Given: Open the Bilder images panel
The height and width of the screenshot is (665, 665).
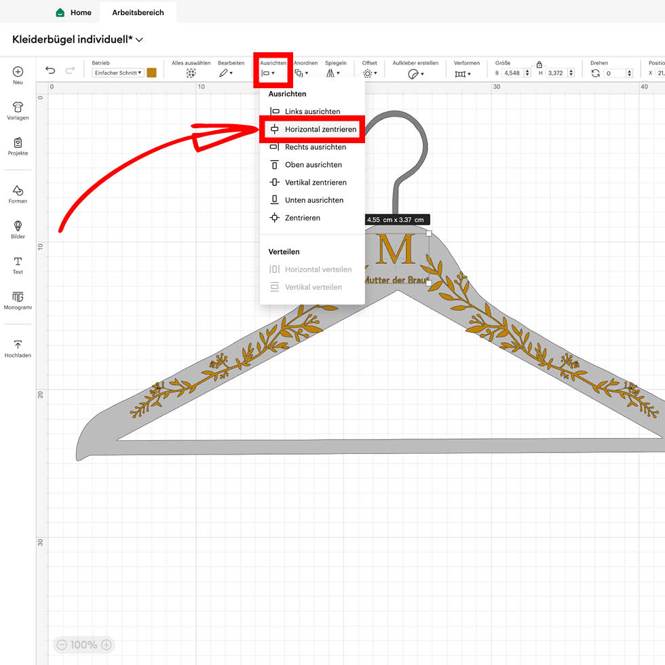Looking at the screenshot, I should tap(18, 229).
